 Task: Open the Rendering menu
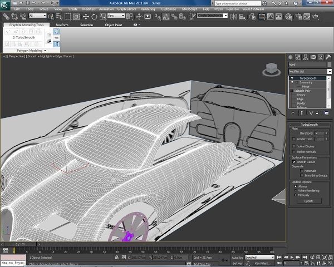(148, 9)
